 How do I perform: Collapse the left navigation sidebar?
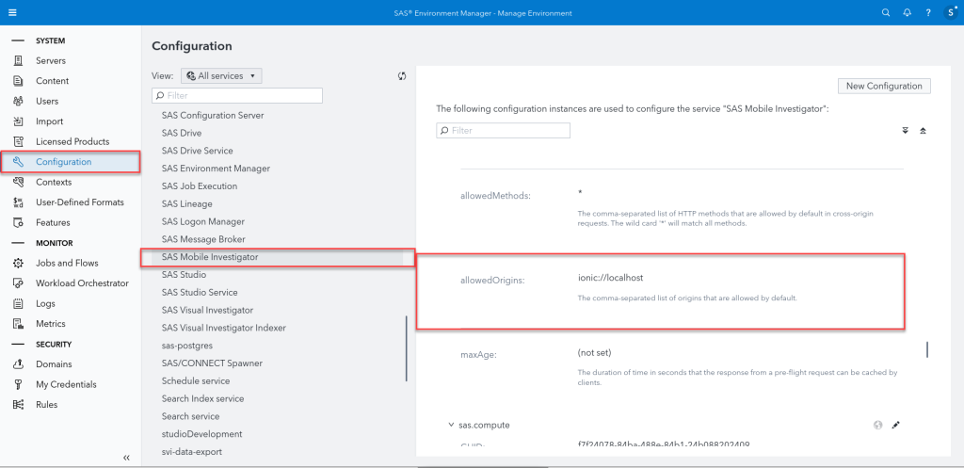point(126,457)
